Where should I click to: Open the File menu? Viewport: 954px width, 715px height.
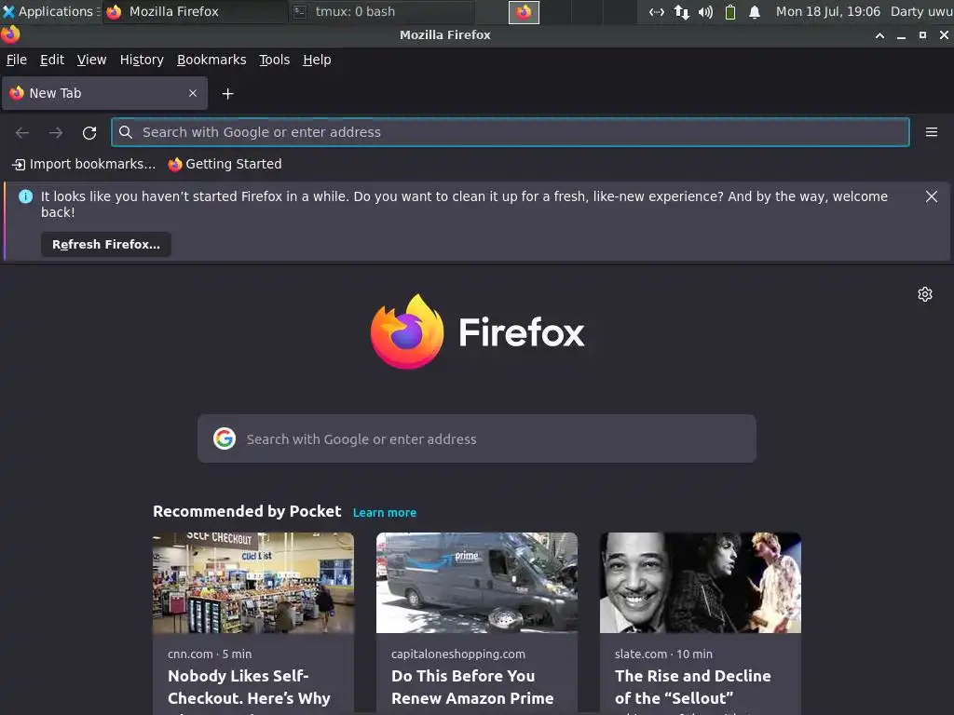coord(17,60)
